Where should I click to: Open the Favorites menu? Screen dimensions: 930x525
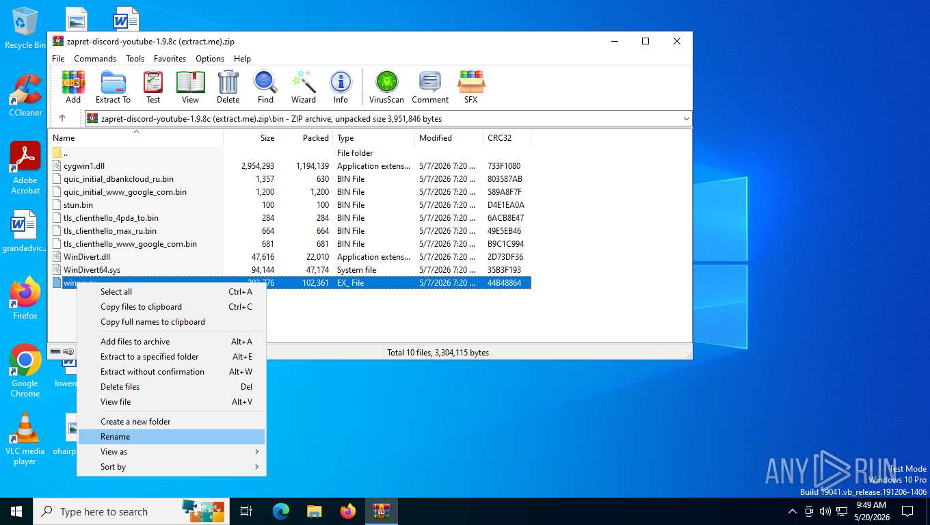170,59
